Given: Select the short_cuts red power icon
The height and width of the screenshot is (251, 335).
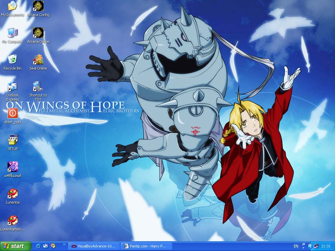Looking at the screenshot, I should click(13, 116).
